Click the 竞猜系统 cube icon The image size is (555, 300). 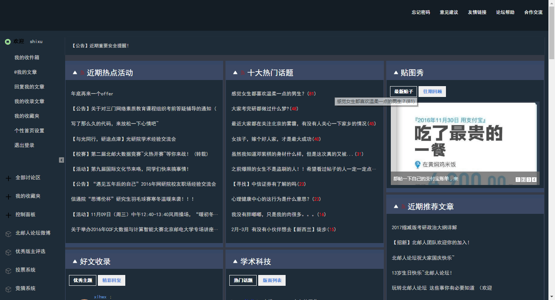coord(8,288)
